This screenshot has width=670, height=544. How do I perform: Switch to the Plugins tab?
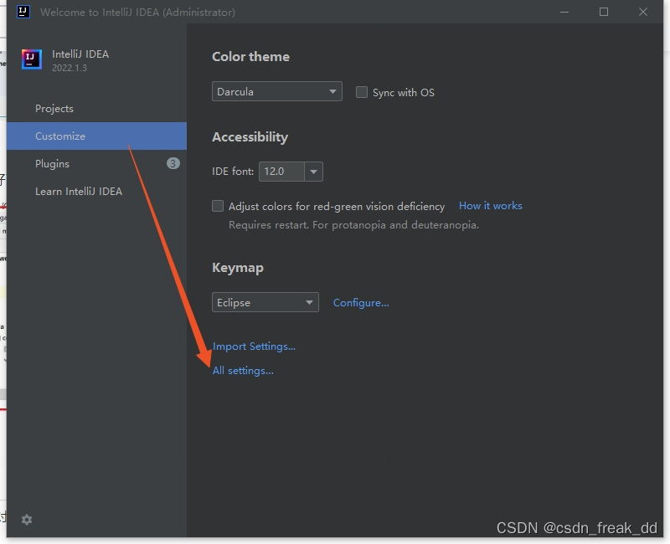pos(96,163)
